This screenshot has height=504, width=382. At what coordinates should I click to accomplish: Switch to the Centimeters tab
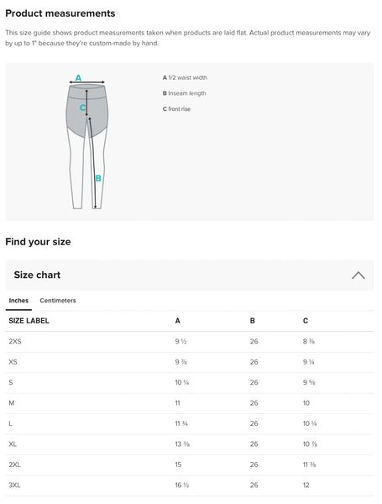(58, 301)
